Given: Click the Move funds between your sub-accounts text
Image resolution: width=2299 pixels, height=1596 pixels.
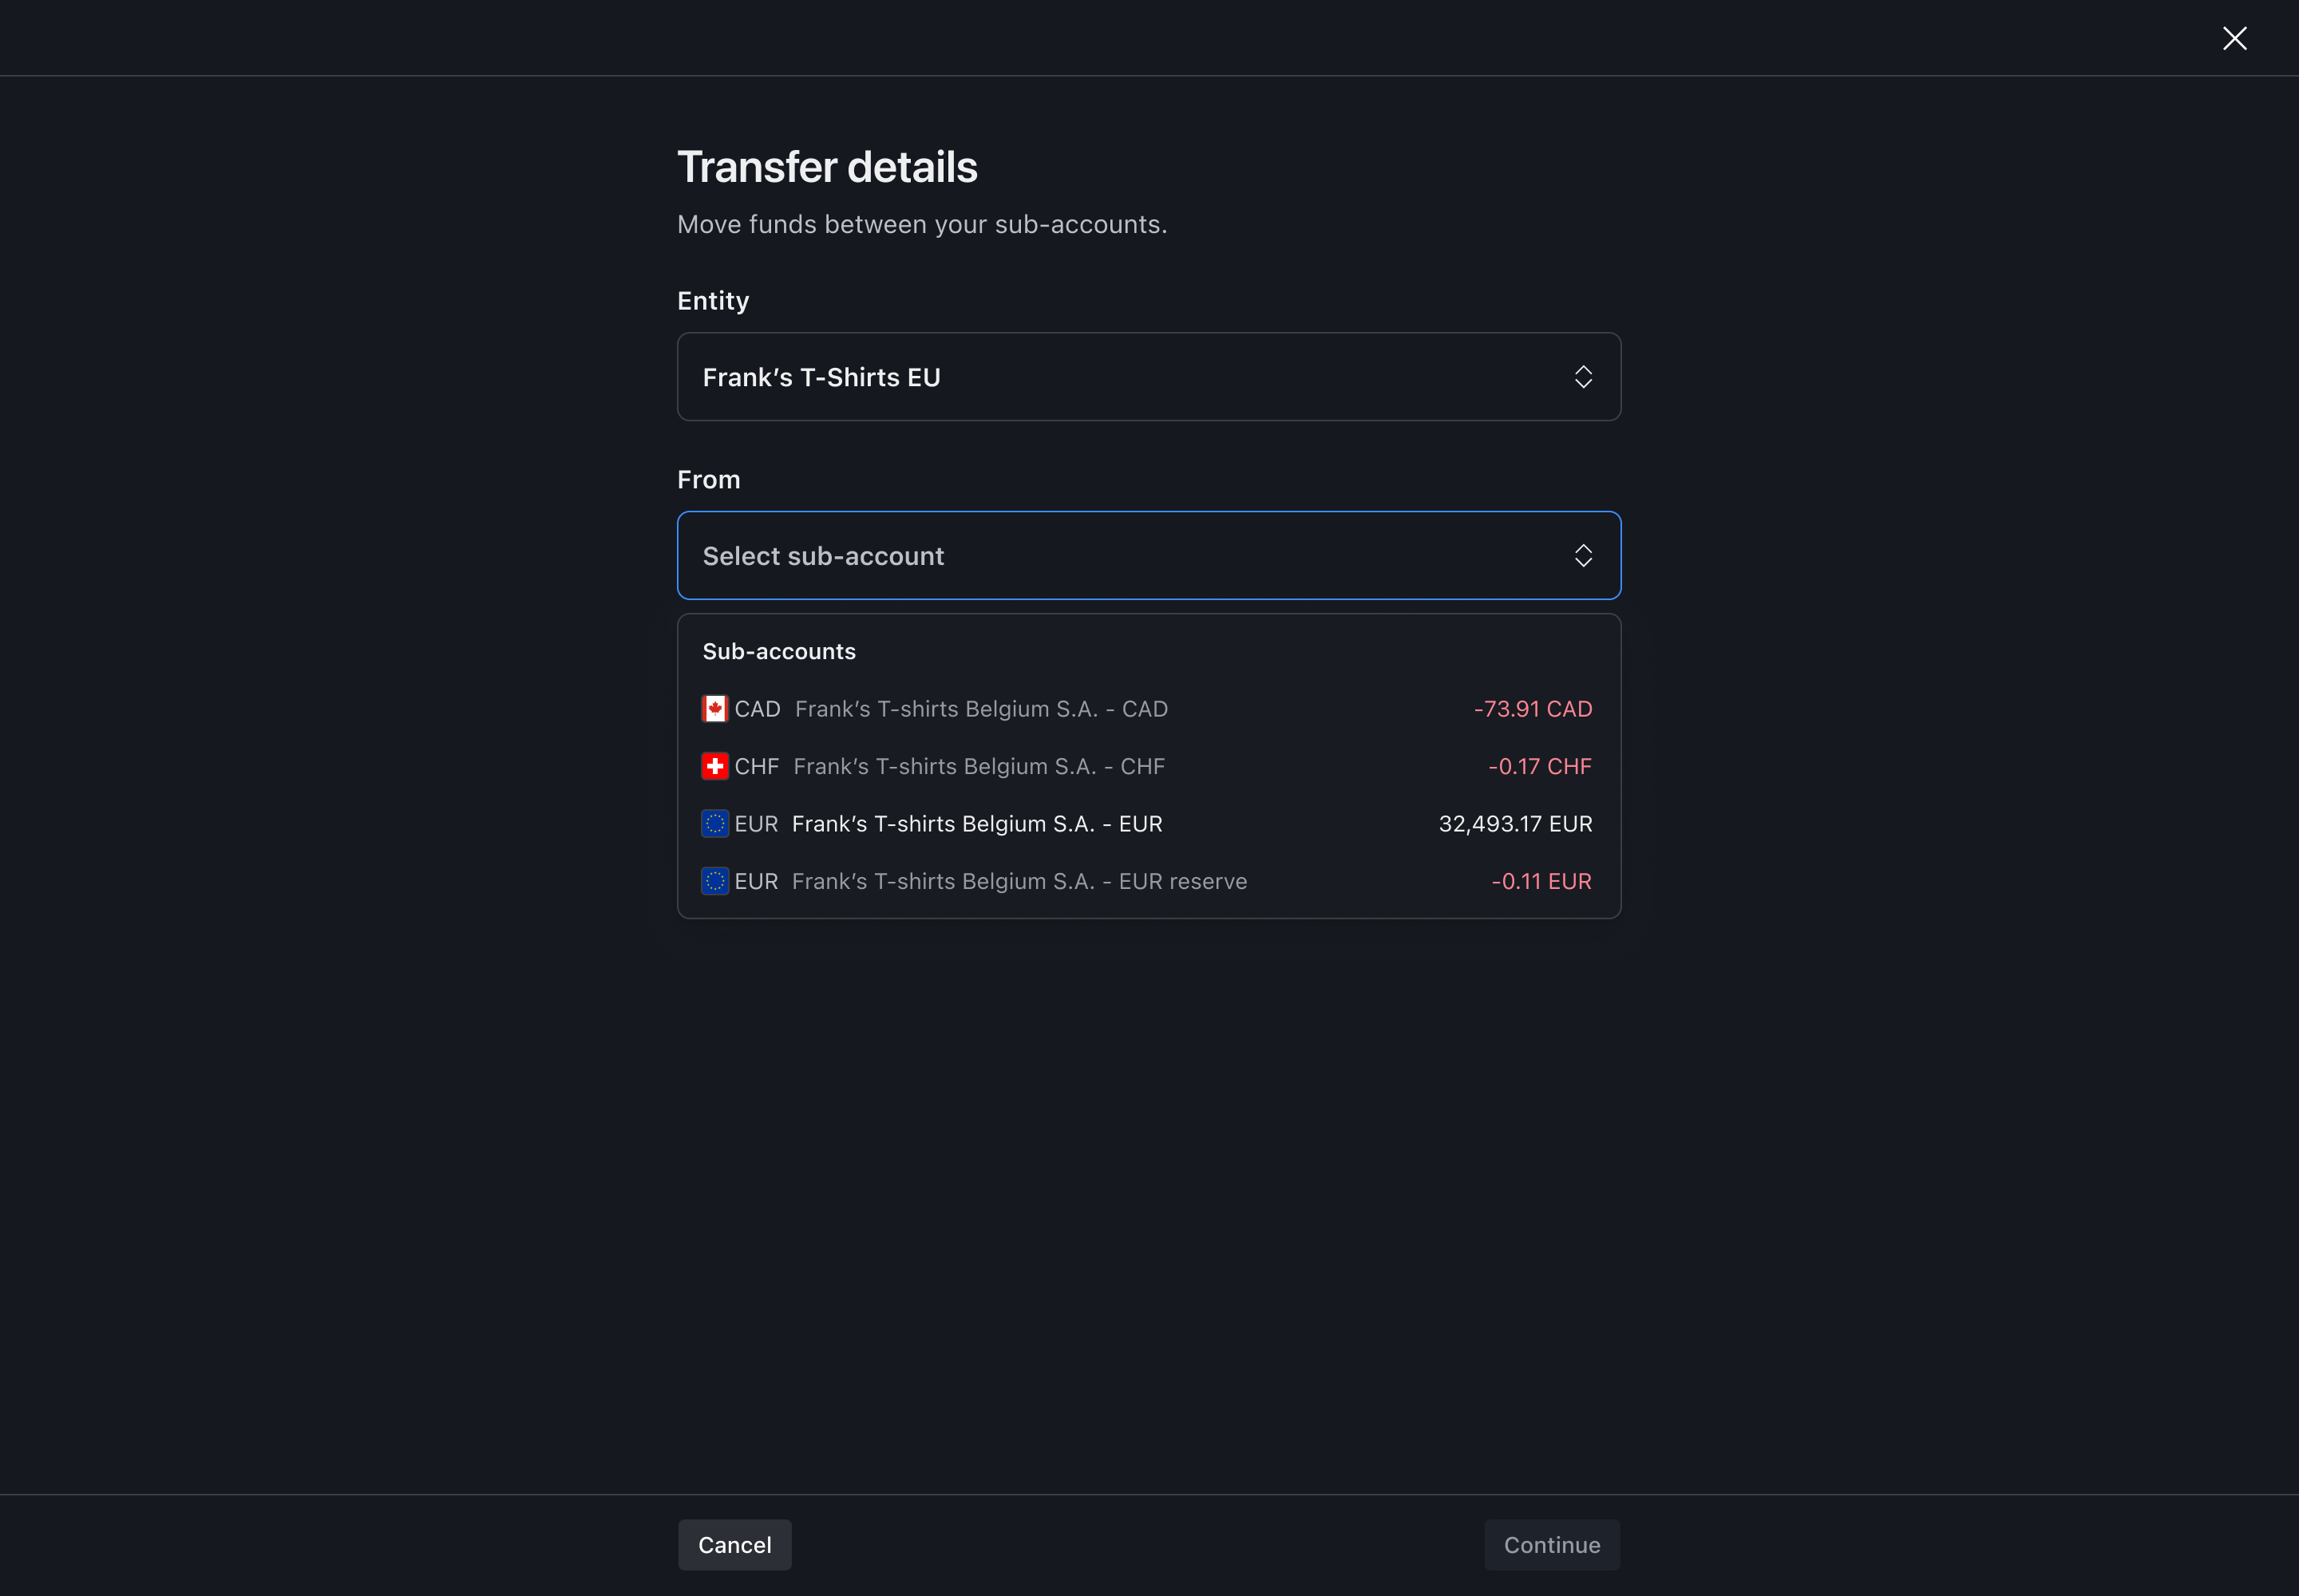Looking at the screenshot, I should point(921,224).
